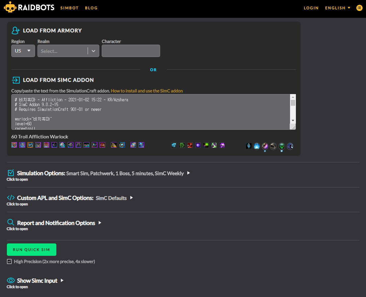Click the off-hand staff item icon
Viewport: 366px width, 297px height.
[141, 145]
